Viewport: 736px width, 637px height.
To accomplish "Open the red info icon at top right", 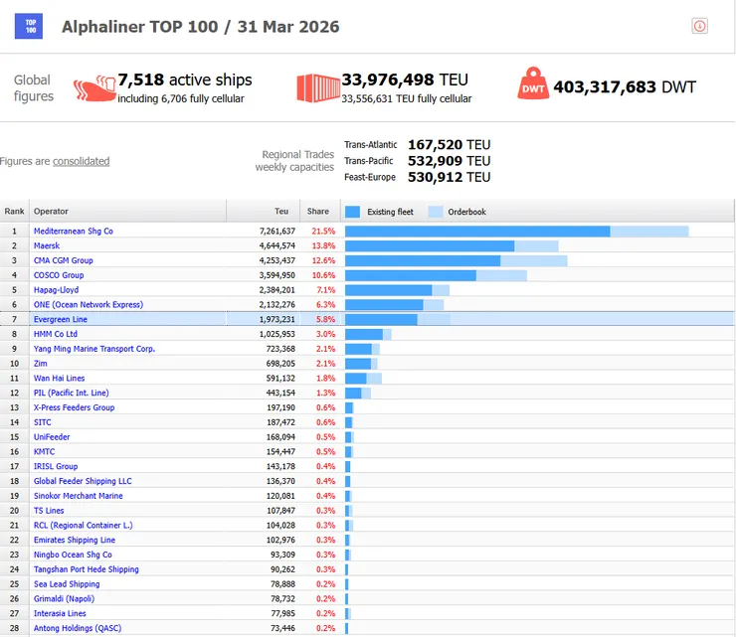I will click(x=699, y=26).
